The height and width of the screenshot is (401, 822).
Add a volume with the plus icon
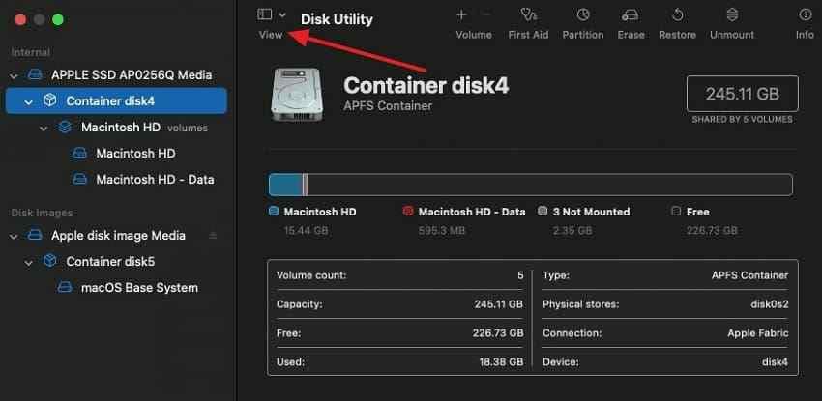click(x=461, y=15)
